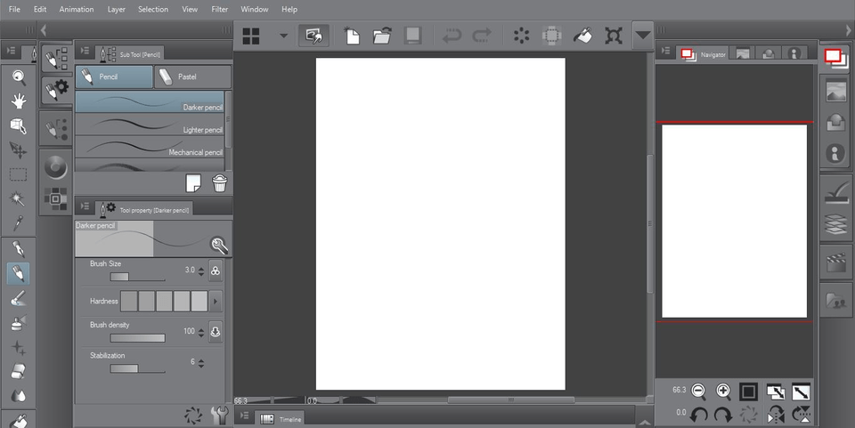Open the Filter menu
855x428 pixels.
click(220, 9)
